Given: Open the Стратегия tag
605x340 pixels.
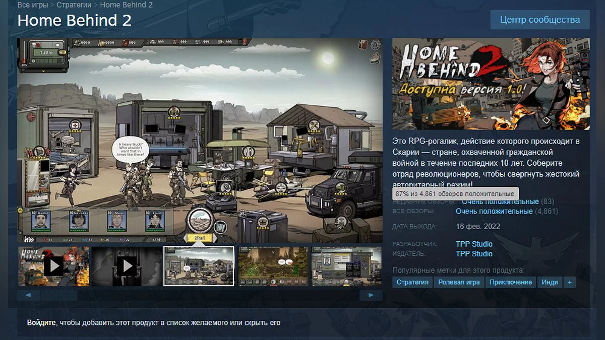Looking at the screenshot, I should [x=412, y=282].
